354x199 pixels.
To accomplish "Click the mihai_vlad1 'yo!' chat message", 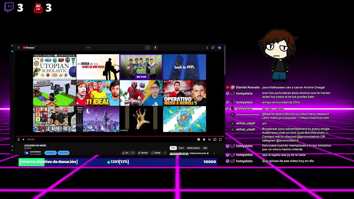I will [x=264, y=123].
